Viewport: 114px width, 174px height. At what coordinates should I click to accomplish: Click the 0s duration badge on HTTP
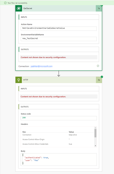coord(99,80)
